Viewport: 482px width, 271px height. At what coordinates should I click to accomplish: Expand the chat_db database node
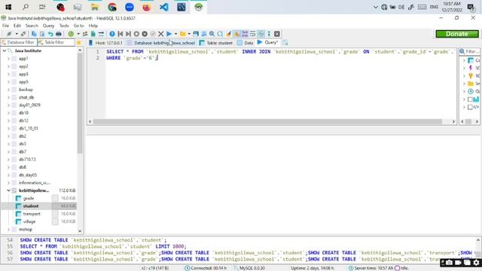8,97
